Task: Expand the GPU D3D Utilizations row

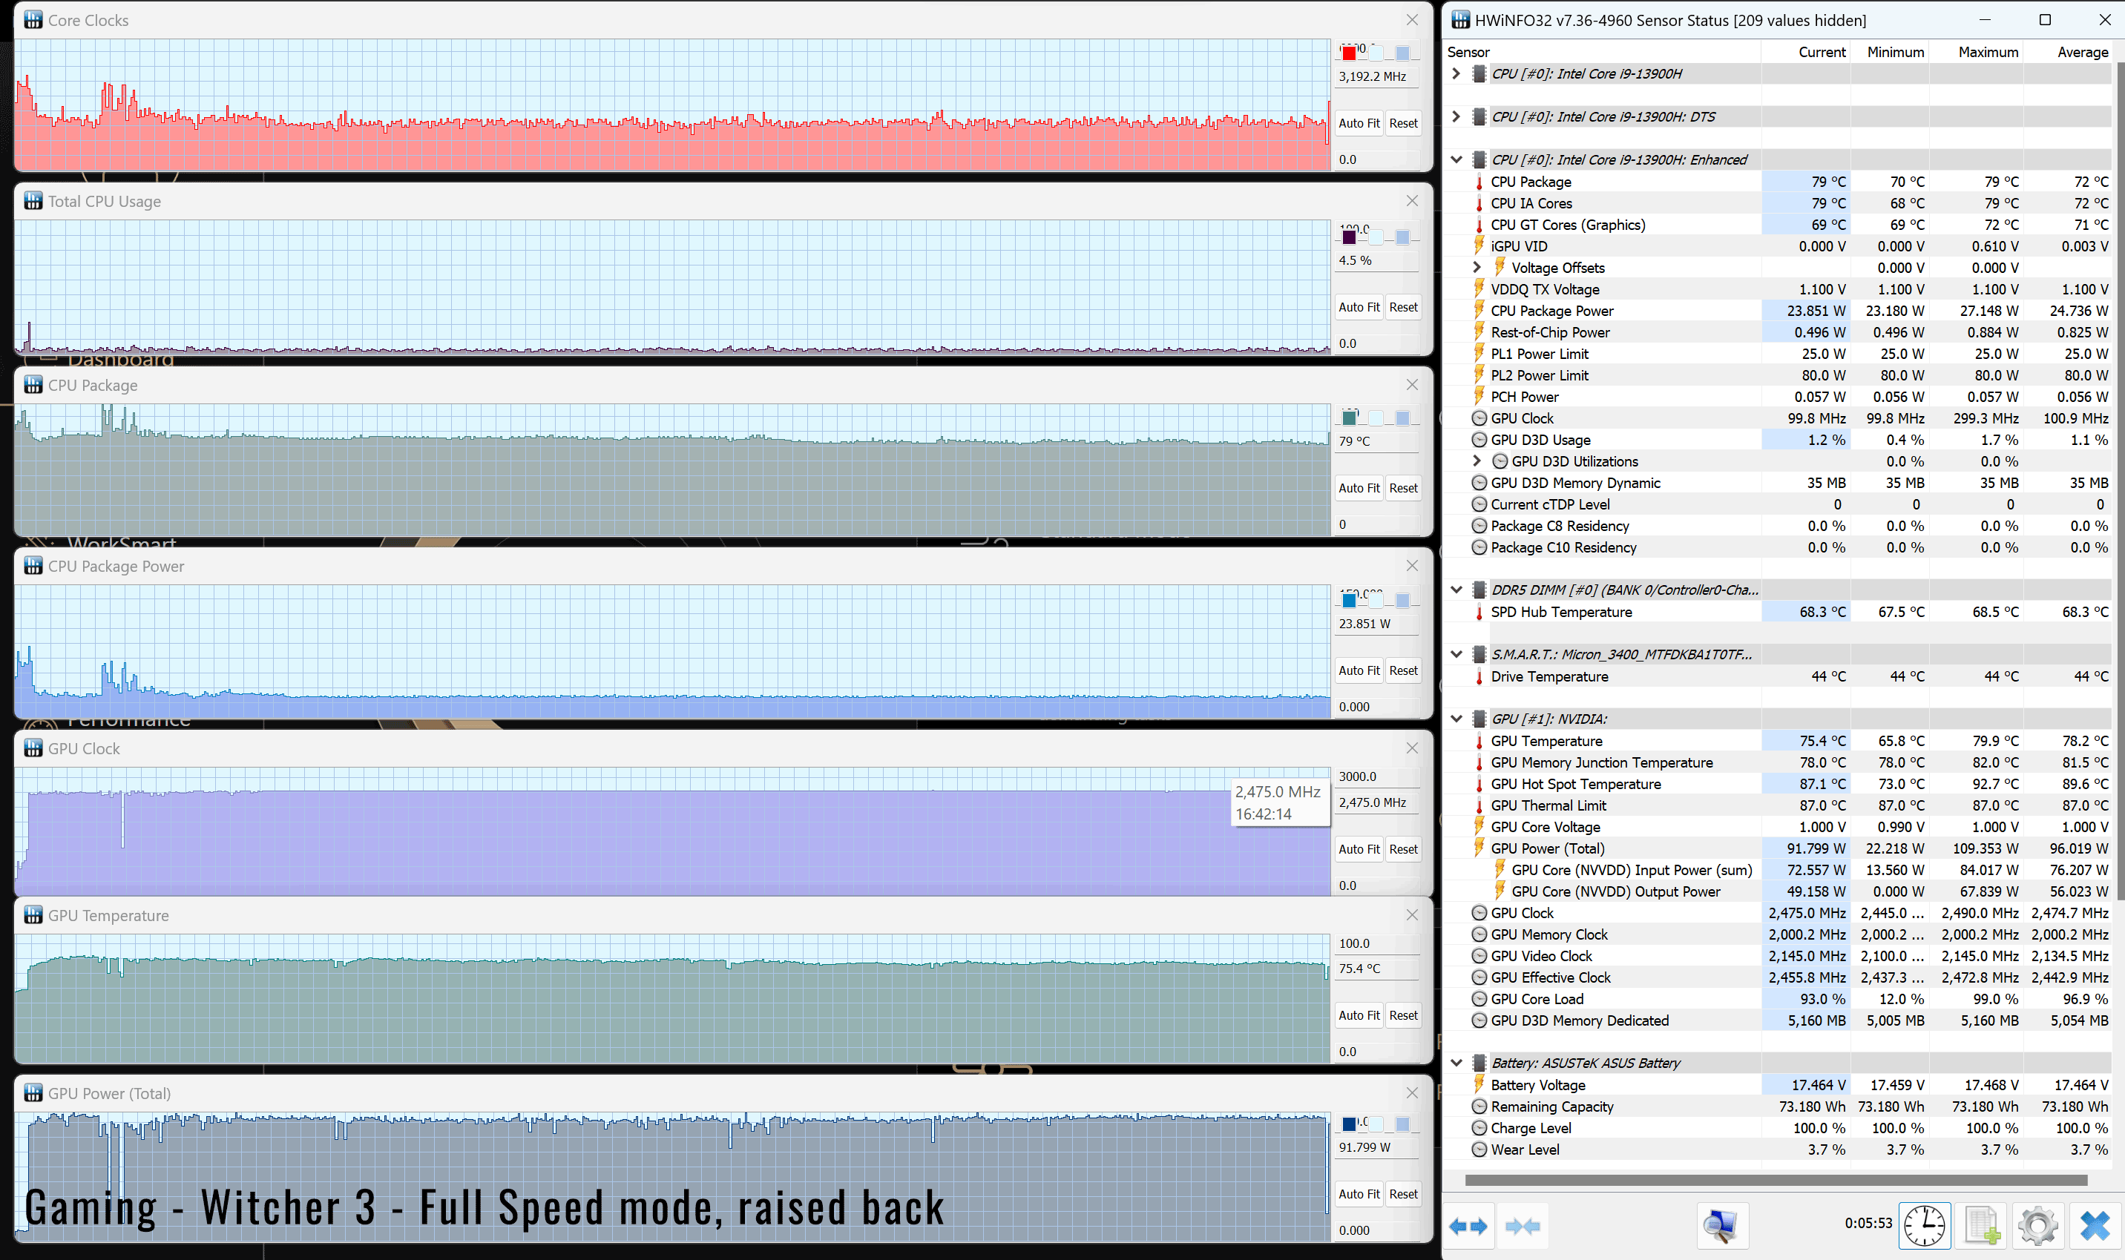Action: coord(1477,461)
